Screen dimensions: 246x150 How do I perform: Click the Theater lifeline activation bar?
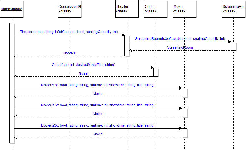pyautogui.click(x=127, y=45)
